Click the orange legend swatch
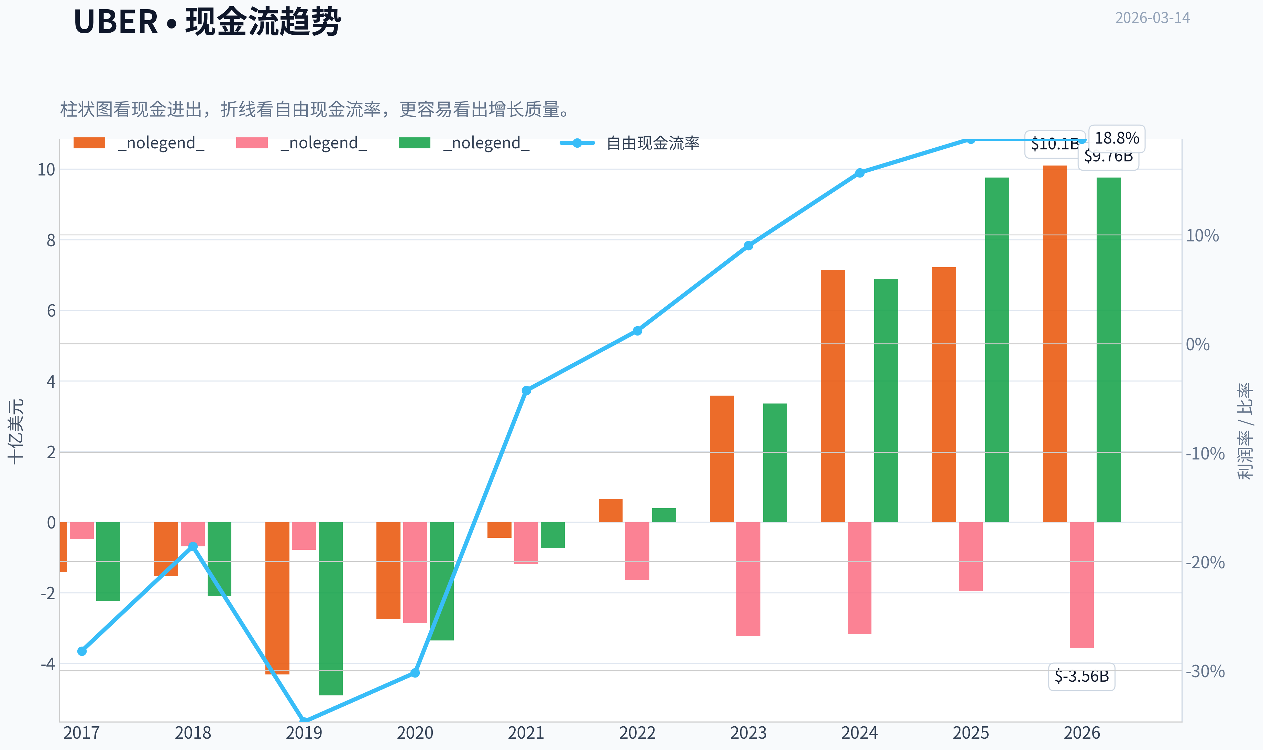Viewport: 1263px width, 750px height. point(89,143)
